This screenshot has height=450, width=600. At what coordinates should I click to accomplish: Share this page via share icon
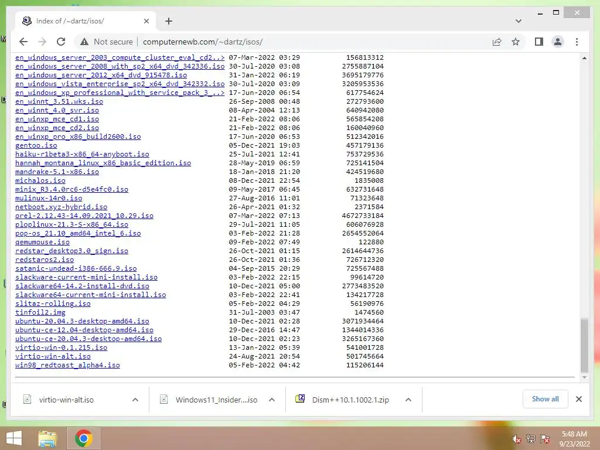(x=497, y=42)
